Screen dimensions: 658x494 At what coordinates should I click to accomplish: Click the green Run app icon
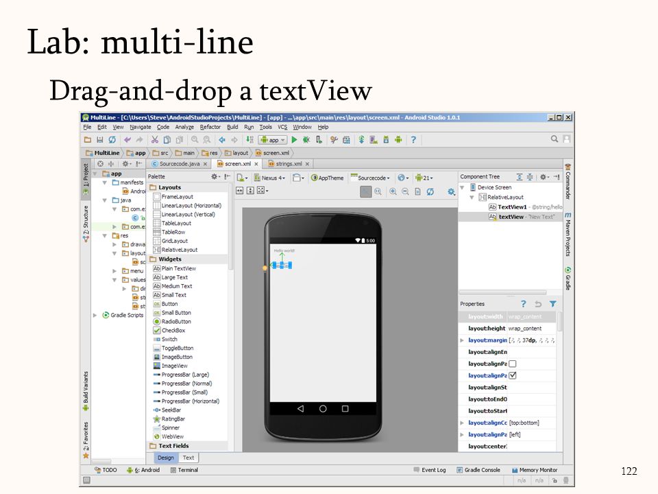(x=294, y=140)
